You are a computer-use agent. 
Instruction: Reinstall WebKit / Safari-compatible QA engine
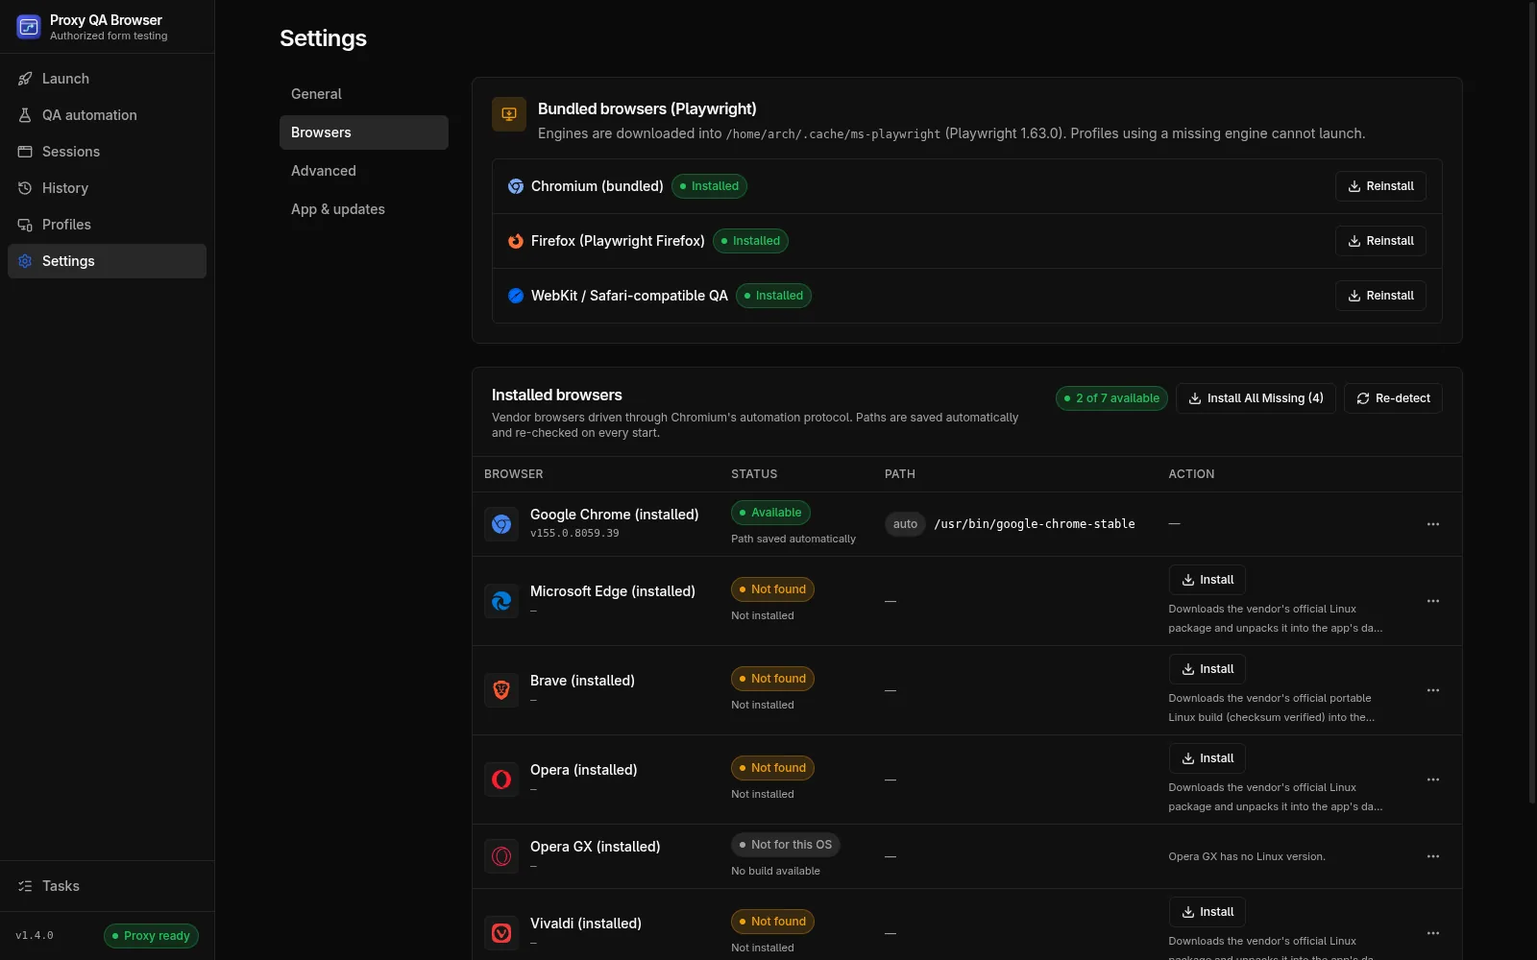(1380, 296)
